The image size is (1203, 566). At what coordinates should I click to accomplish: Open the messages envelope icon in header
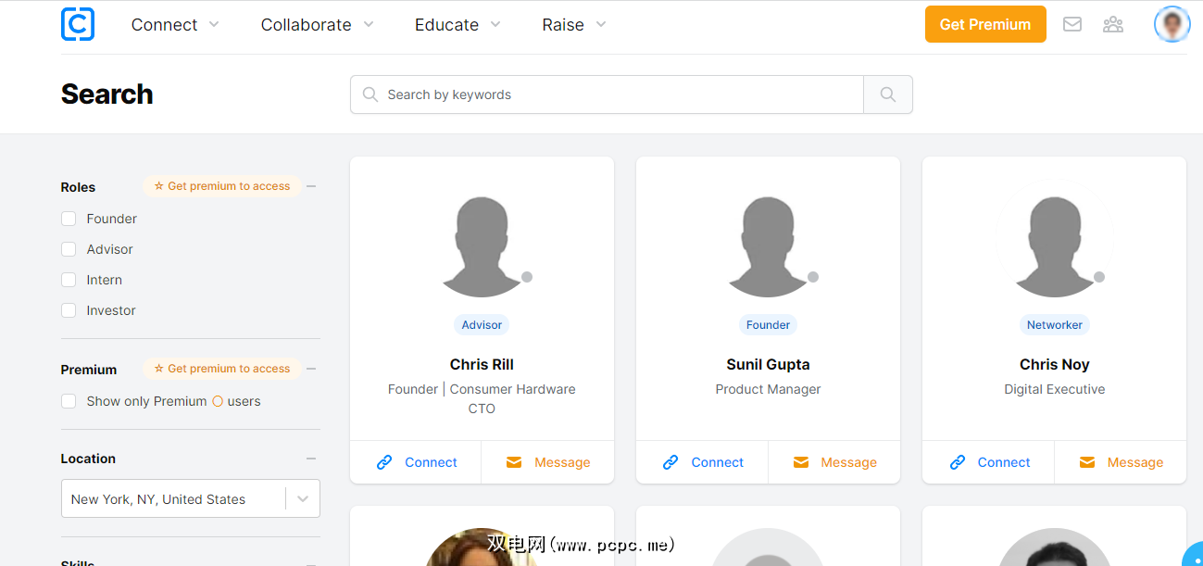click(1072, 24)
